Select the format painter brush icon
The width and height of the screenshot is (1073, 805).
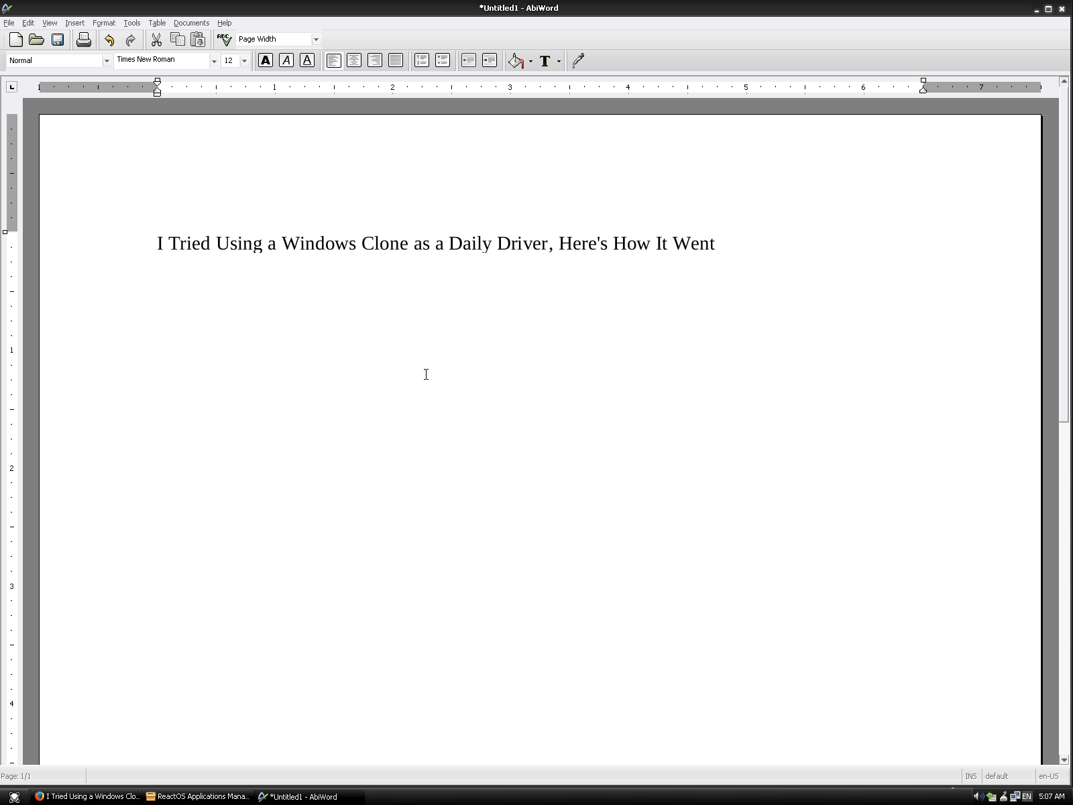579,61
